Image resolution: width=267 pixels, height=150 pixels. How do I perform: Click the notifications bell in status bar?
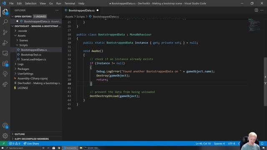click(262, 143)
